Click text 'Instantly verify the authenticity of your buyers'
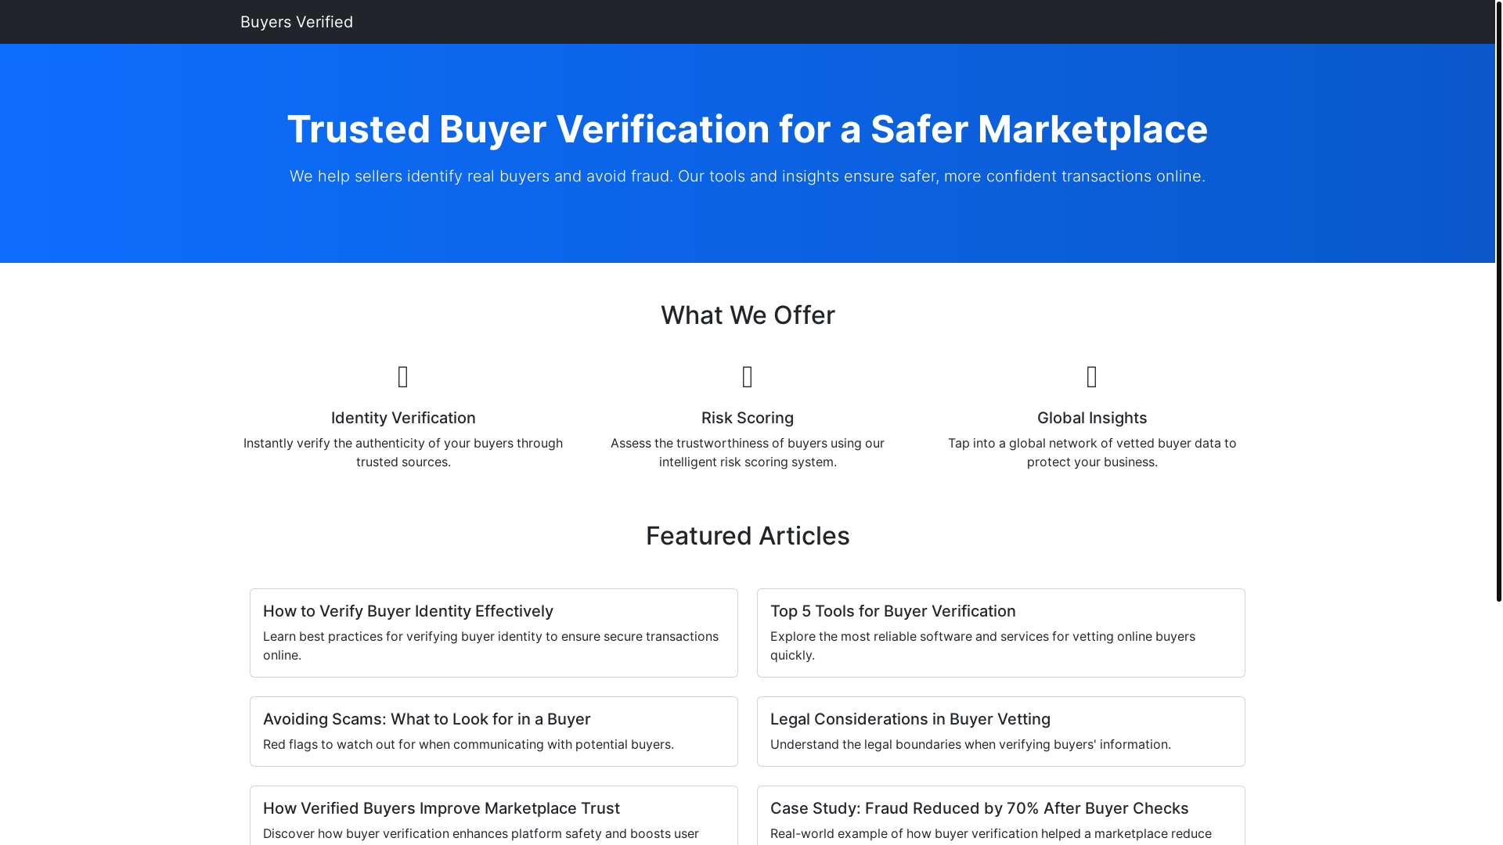Screen dimensions: 1503x845 (403, 452)
